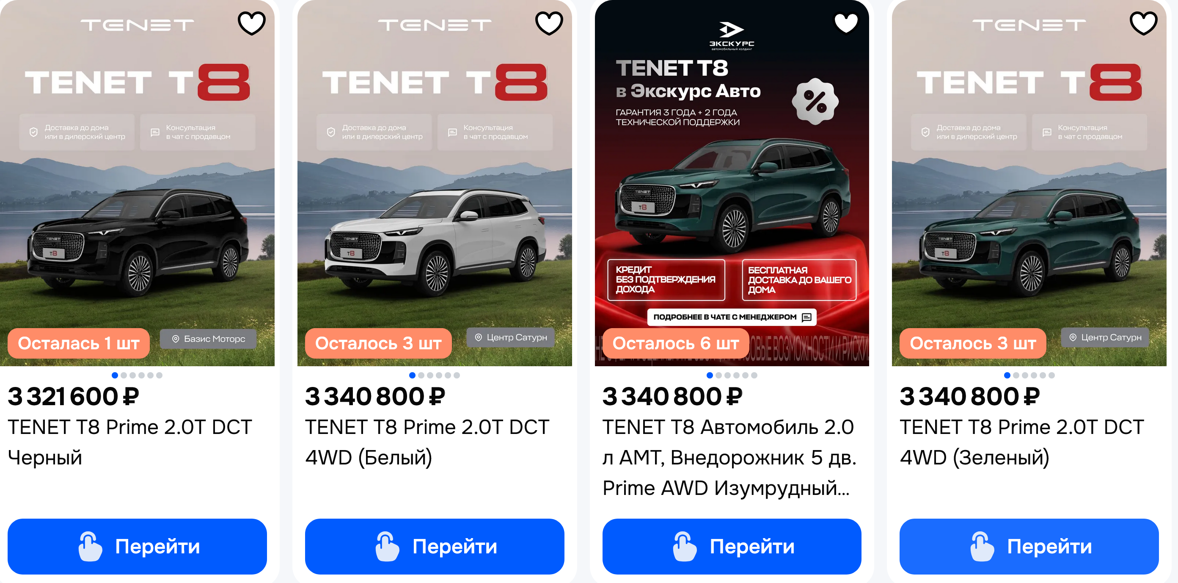Select the last carousel dot on white car card

(x=457, y=375)
